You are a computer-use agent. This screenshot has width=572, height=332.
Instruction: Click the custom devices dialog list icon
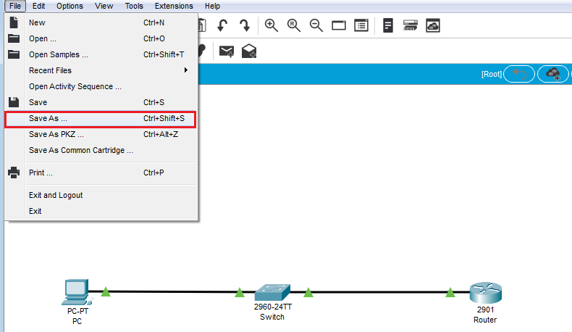tap(361, 25)
